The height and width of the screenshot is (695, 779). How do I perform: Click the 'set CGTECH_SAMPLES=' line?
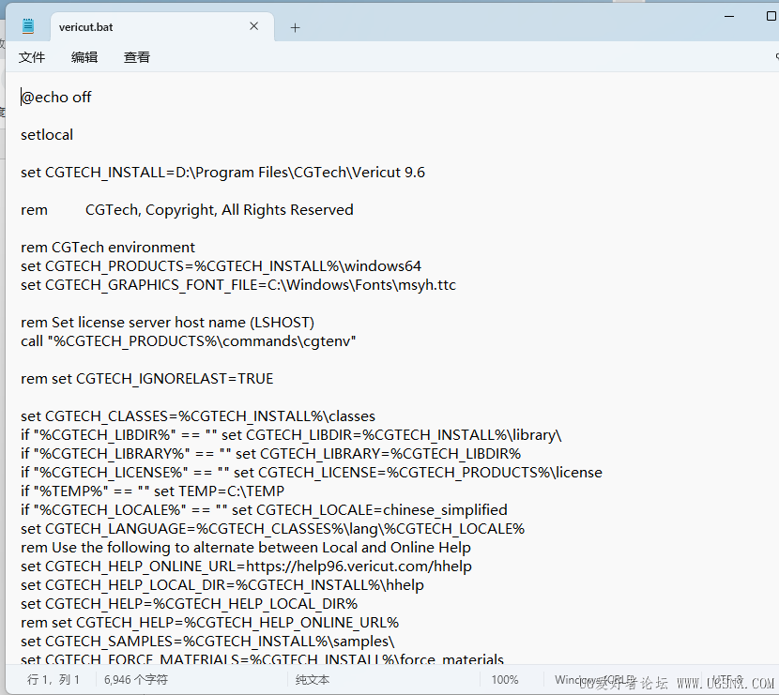click(x=207, y=642)
